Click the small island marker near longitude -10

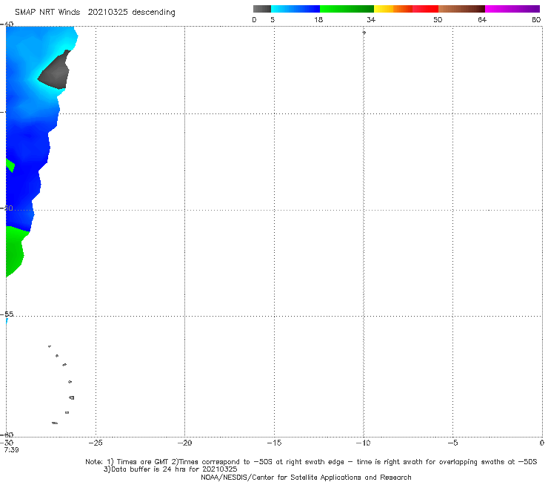[x=364, y=33]
